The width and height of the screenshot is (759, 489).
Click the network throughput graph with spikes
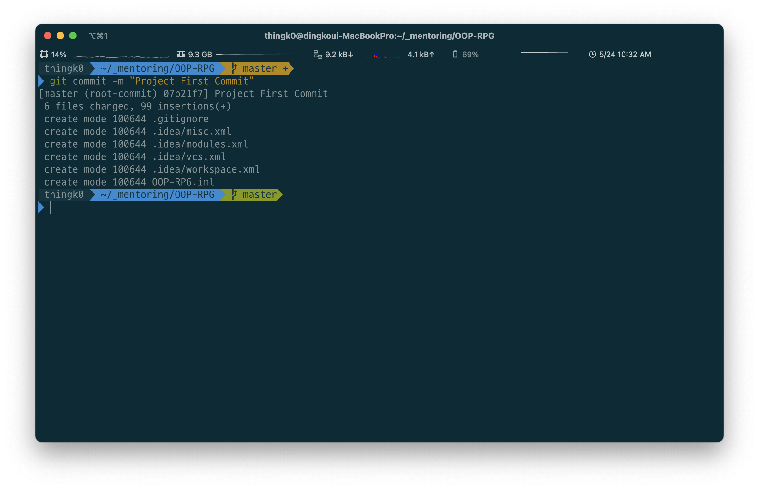[383, 56]
